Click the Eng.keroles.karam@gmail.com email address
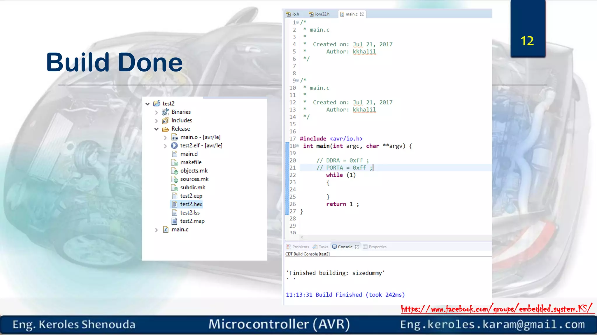This screenshot has height=335, width=597. click(492, 324)
